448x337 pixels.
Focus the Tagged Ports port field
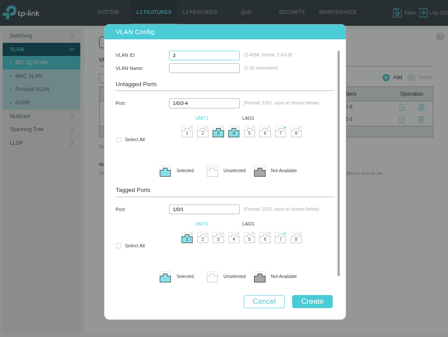pos(204,209)
